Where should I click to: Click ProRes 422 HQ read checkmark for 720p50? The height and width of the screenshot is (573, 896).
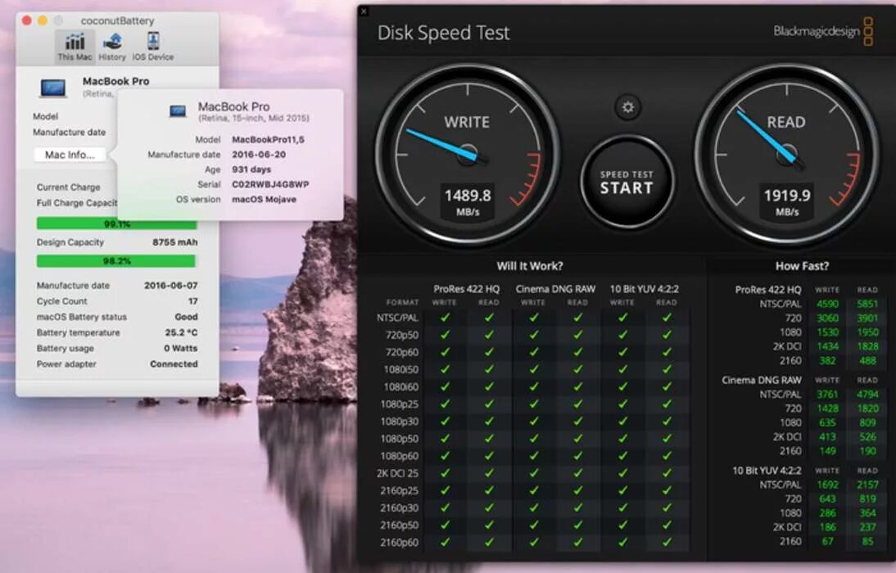pyautogui.click(x=489, y=335)
